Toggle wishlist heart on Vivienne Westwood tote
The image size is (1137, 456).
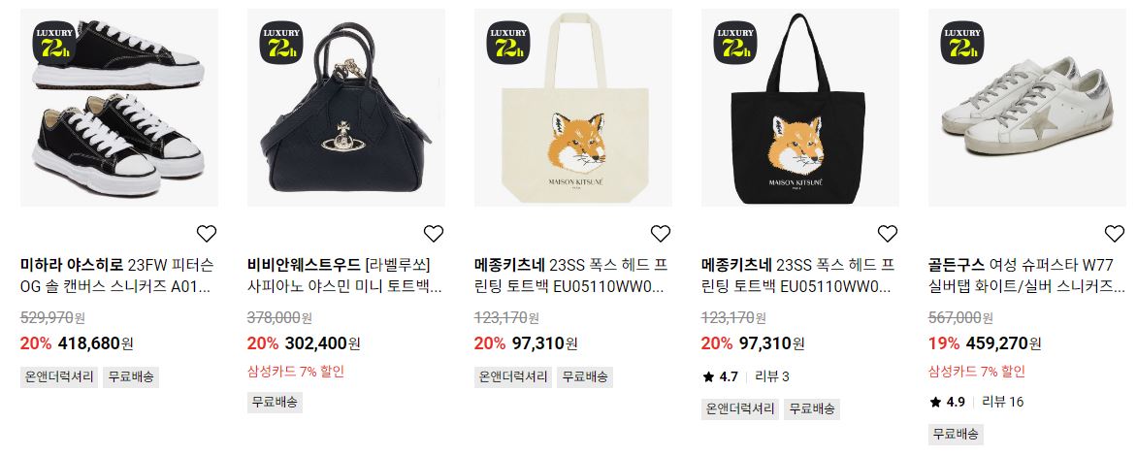[434, 234]
